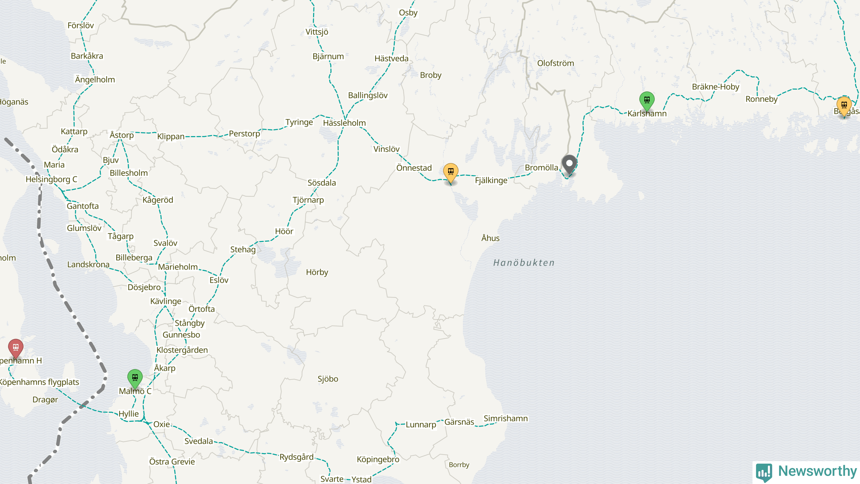Select the Ronneby station label

(761, 99)
